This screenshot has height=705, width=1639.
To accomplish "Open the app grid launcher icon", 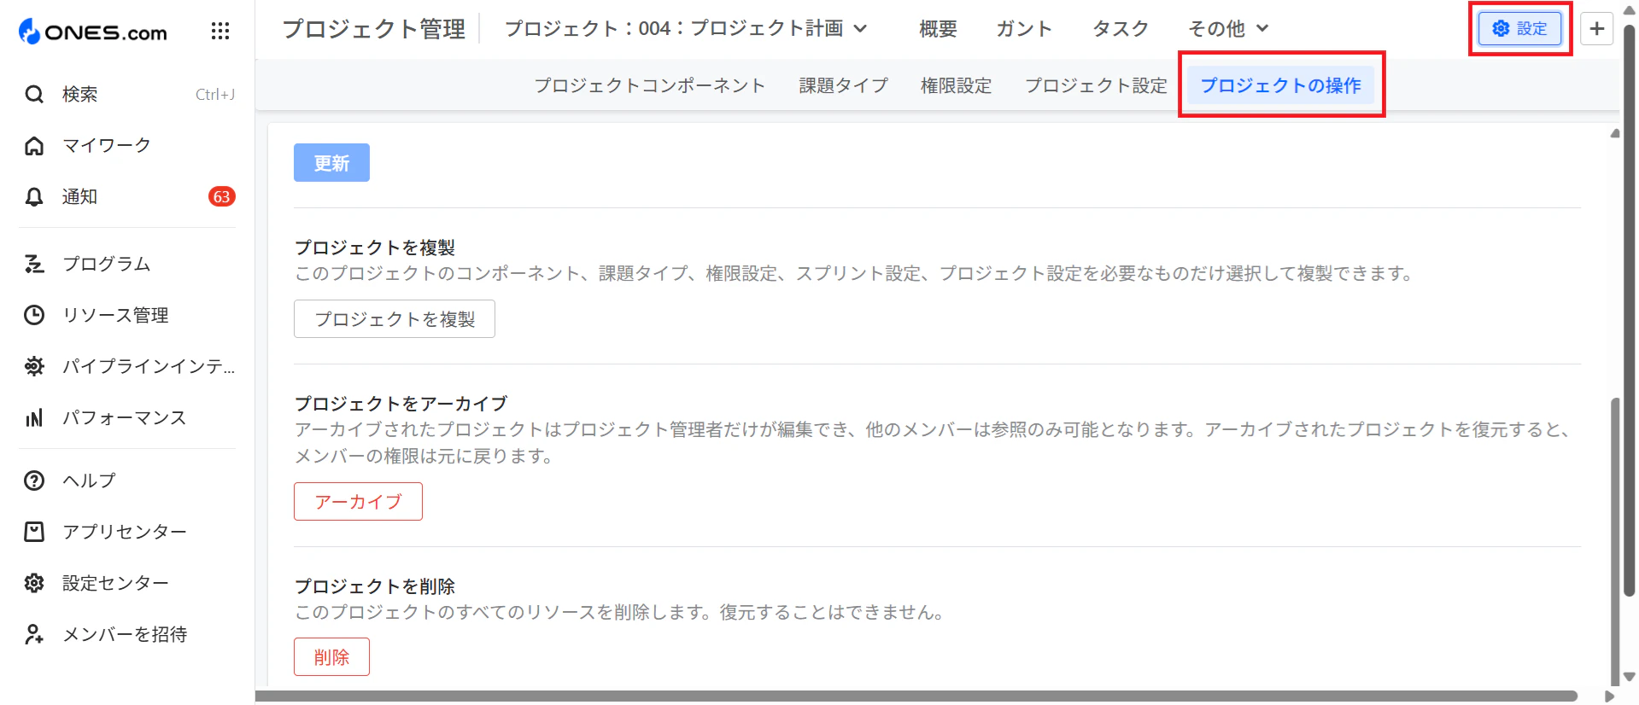I will coord(220,32).
